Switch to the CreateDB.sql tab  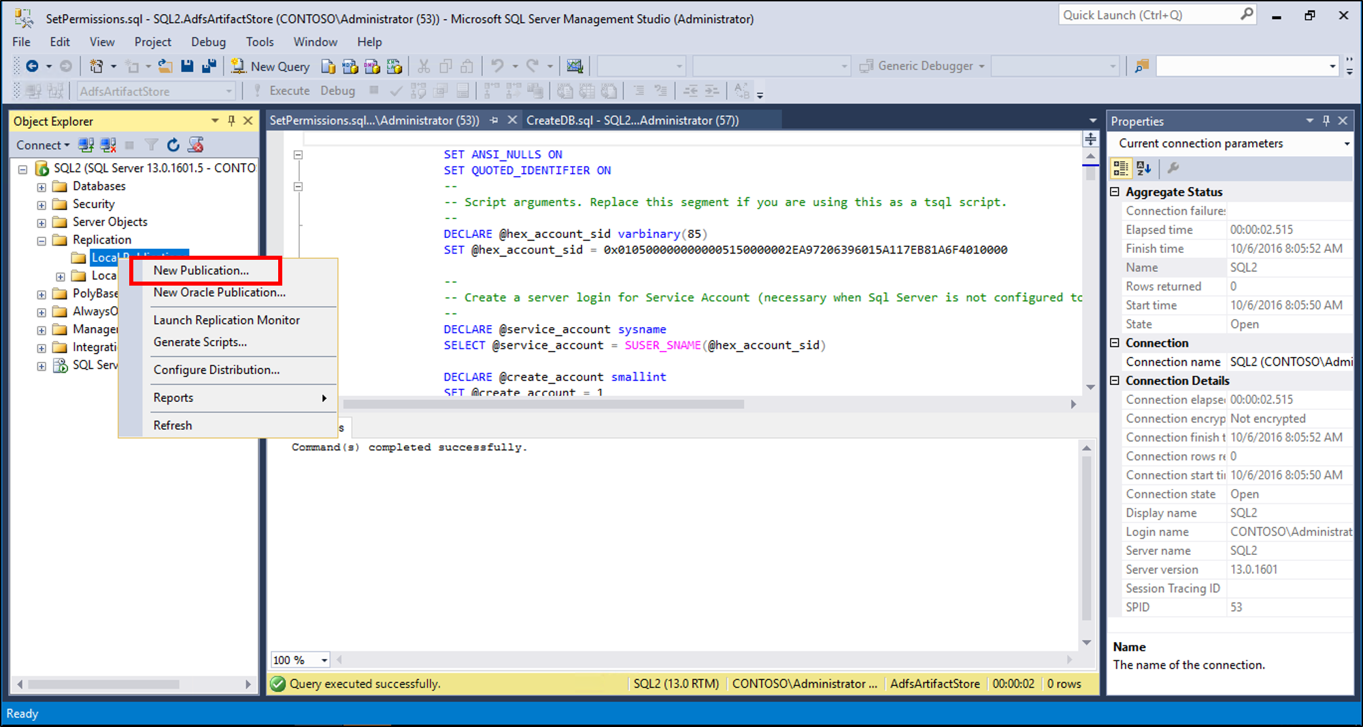[633, 120]
